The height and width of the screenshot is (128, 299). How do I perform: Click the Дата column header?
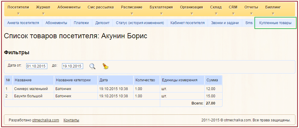116,80
